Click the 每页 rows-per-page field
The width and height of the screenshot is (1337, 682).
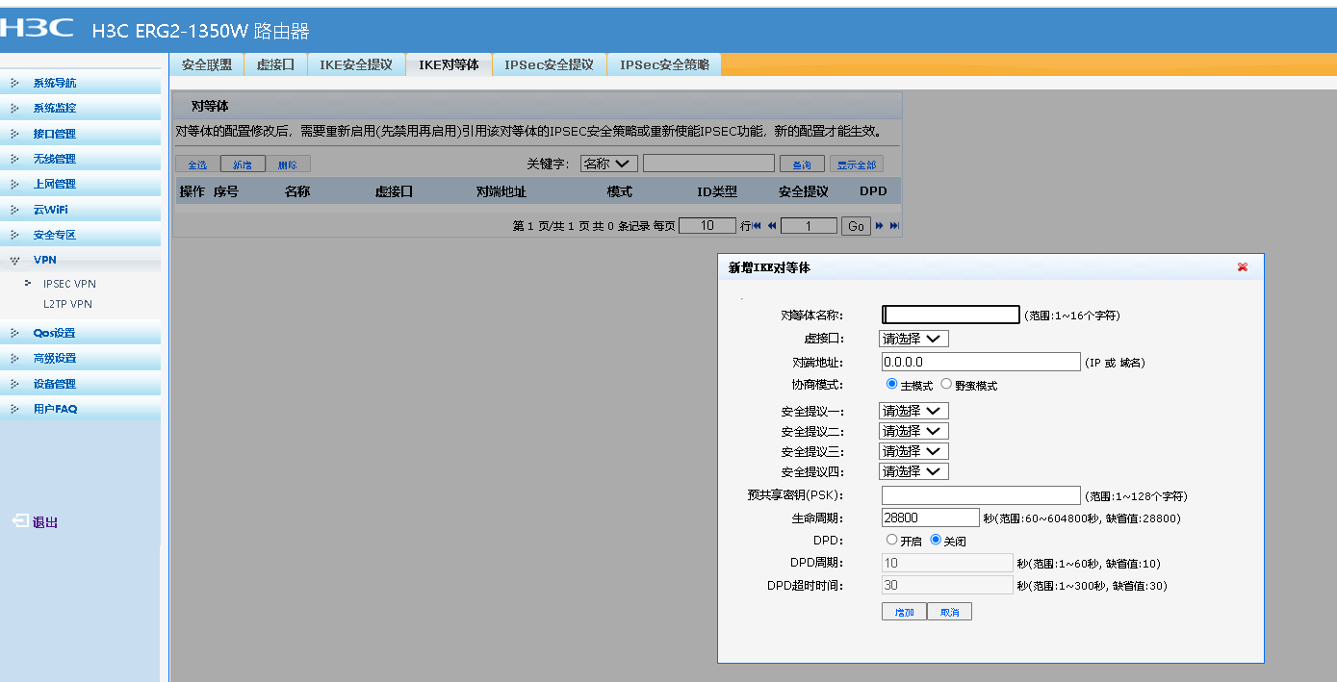pos(707,226)
